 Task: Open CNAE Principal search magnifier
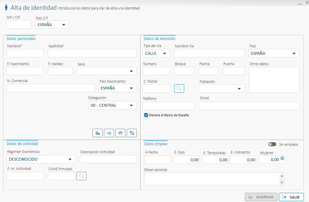click(x=81, y=176)
